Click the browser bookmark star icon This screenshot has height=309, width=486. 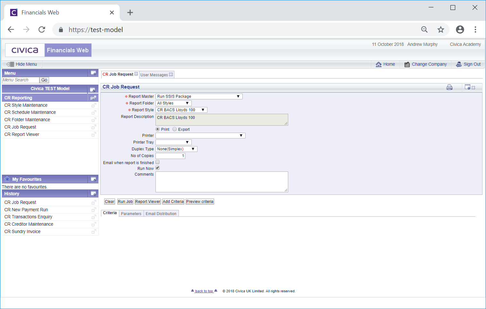pyautogui.click(x=441, y=29)
